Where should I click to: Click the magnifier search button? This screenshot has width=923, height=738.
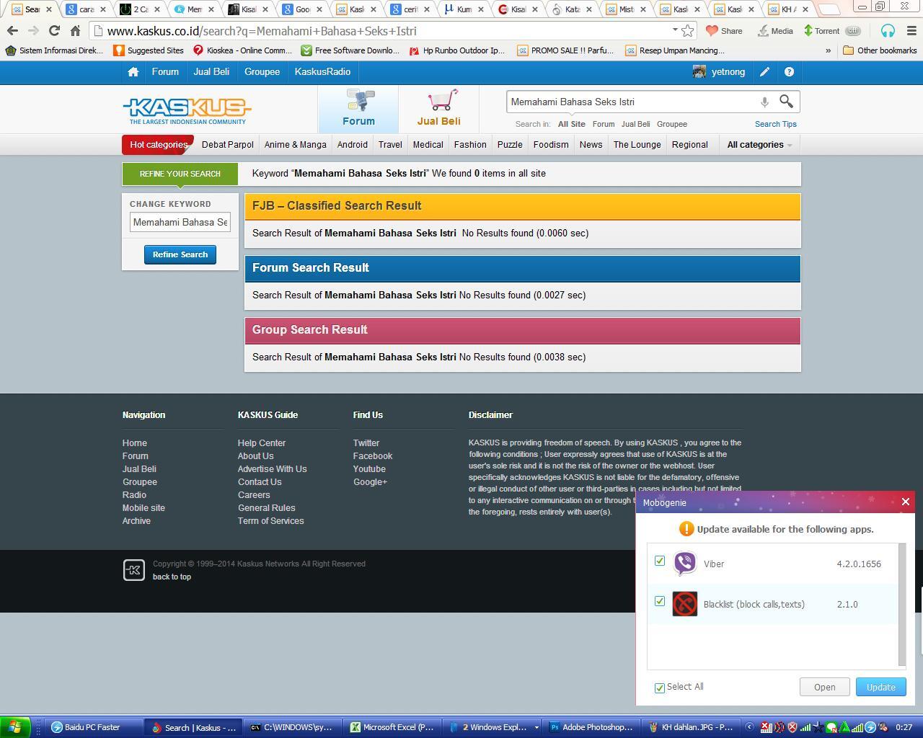786,102
